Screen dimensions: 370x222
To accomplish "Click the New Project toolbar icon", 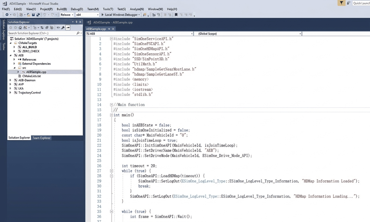I will coord(21,15).
